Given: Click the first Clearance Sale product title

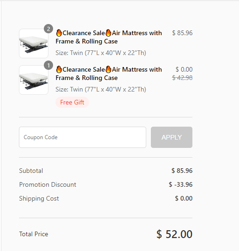Looking at the screenshot, I should click(108, 37).
